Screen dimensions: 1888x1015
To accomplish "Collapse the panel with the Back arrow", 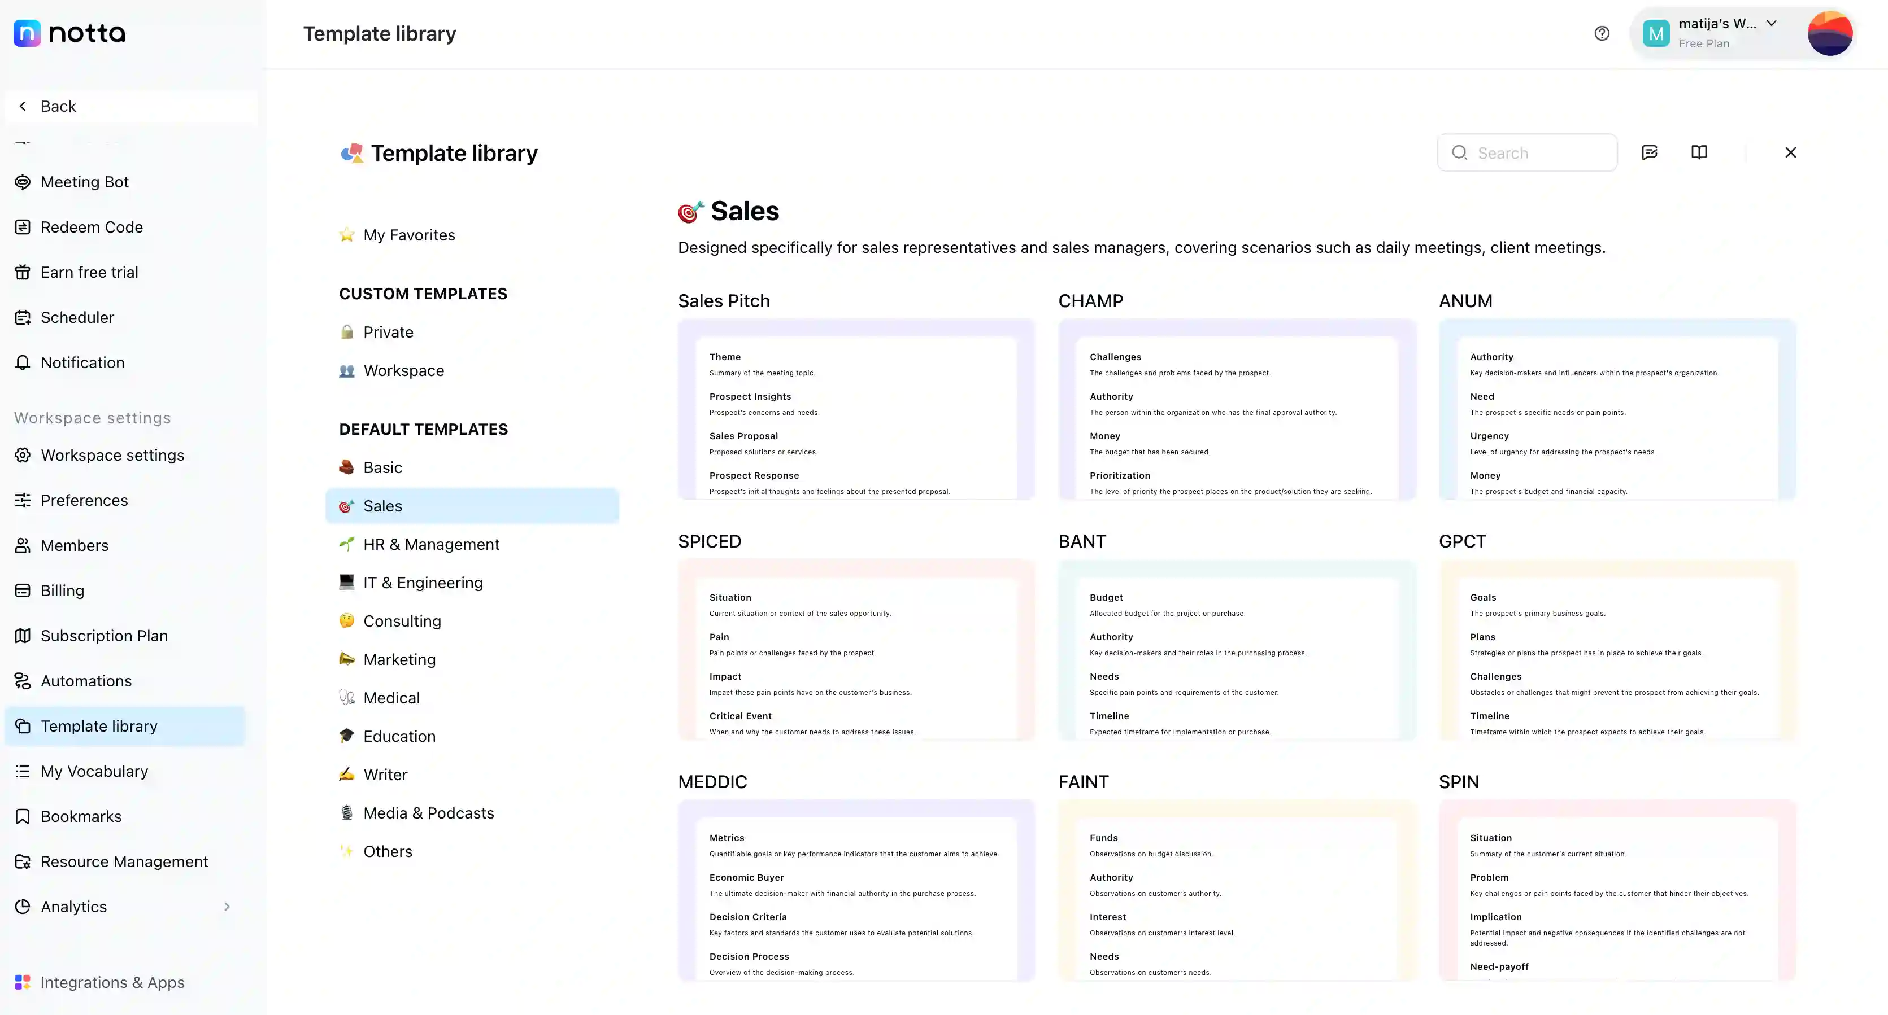I will coord(23,106).
